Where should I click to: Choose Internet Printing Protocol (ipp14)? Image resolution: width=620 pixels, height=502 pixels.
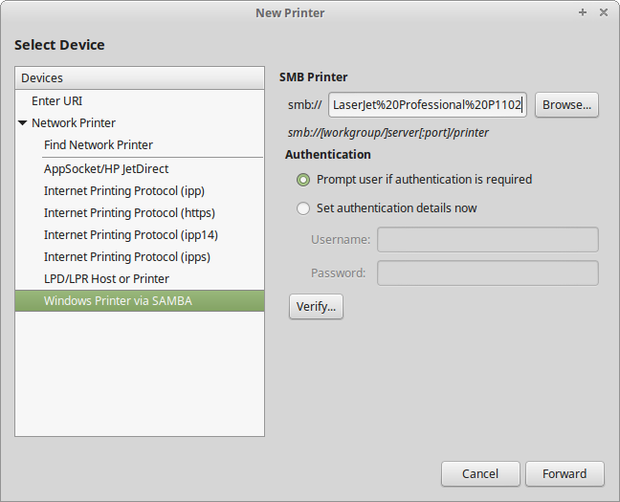(x=131, y=234)
